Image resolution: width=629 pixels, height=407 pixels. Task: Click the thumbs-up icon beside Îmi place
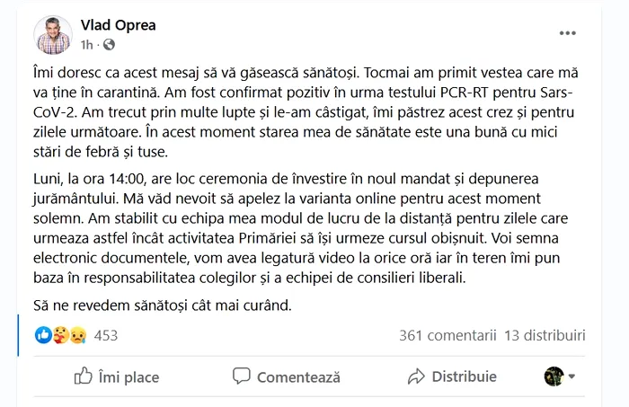(x=83, y=376)
